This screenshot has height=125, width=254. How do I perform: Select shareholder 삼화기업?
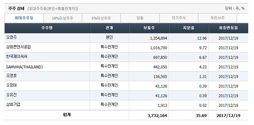click(13, 104)
